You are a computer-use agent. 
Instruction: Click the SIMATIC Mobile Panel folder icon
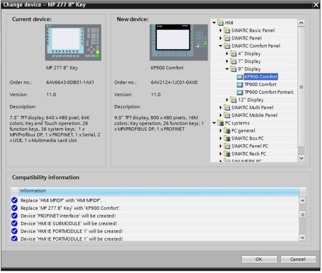pyautogui.click(x=228, y=116)
